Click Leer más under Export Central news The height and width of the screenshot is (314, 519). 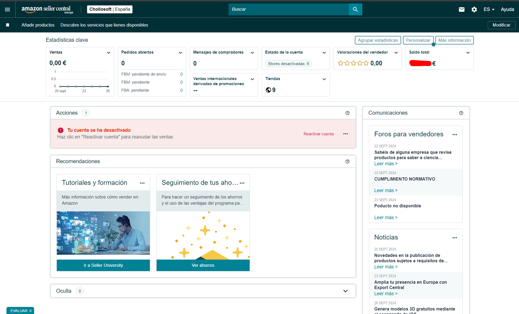[386, 293]
